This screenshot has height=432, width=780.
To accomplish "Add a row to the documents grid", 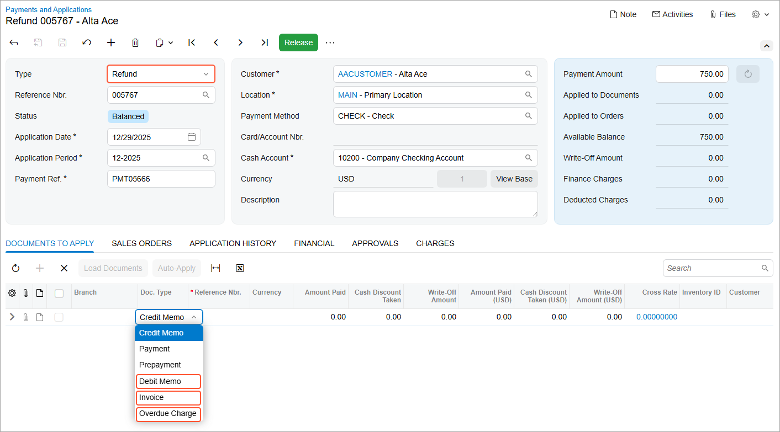I will pos(40,268).
